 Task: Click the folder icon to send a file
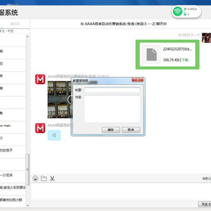pos(44,178)
